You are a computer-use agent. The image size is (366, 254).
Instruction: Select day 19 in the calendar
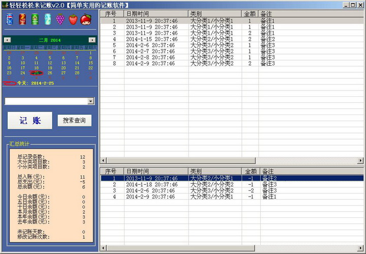pos(50,68)
